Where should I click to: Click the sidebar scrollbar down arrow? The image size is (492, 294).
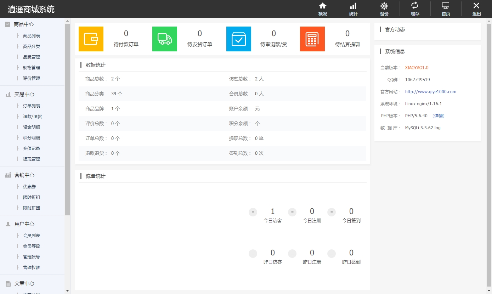[68, 291]
